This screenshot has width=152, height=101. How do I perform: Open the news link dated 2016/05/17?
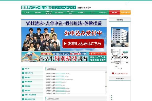click(58, 85)
